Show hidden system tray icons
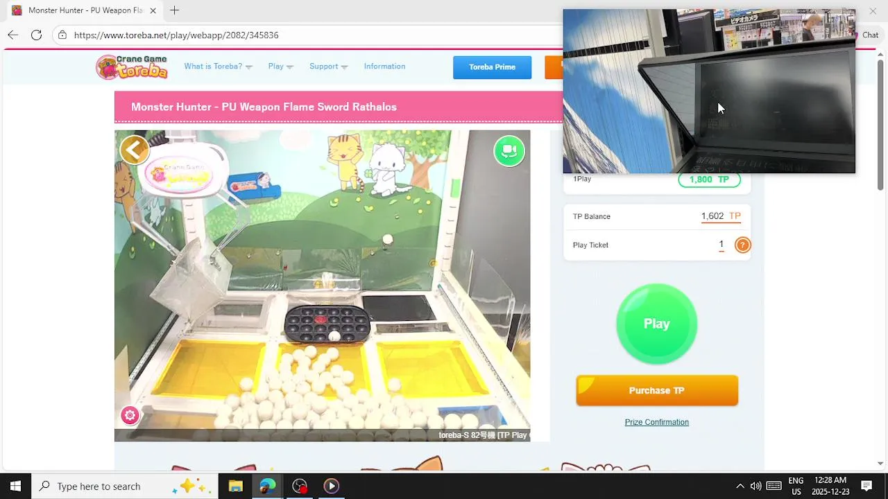Image resolution: width=888 pixels, height=499 pixels. [x=740, y=486]
